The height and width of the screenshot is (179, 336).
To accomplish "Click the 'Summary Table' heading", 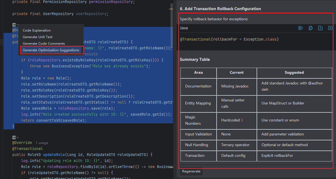I will 195,59.
